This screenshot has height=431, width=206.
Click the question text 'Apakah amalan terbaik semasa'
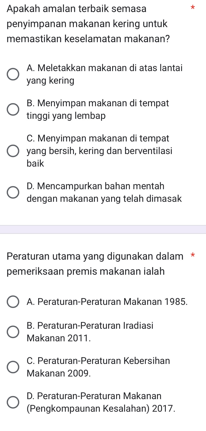77,9
